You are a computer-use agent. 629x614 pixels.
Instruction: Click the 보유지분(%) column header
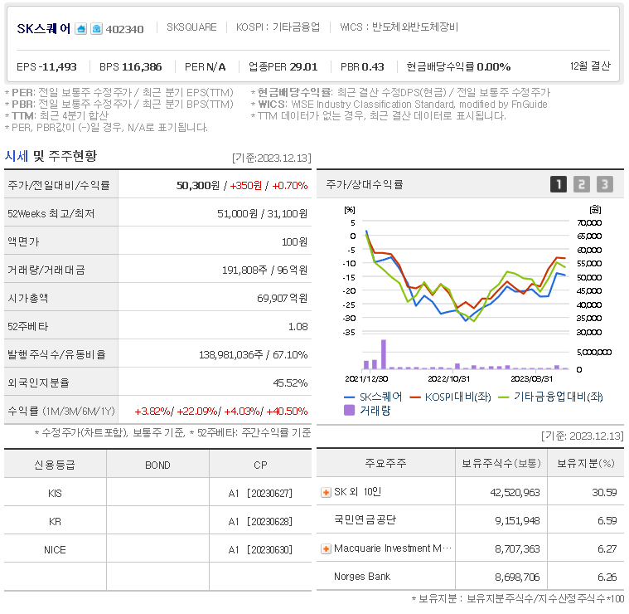pos(586,464)
